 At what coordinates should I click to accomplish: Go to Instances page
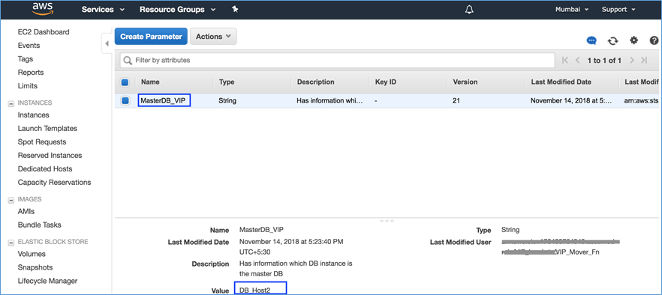point(33,115)
